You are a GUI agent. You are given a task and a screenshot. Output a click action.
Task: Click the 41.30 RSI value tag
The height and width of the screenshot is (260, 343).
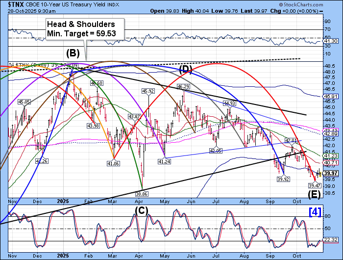[x=331, y=41]
